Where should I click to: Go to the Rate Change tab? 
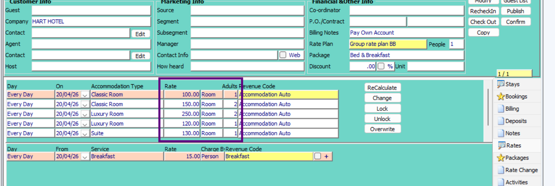coord(517,170)
